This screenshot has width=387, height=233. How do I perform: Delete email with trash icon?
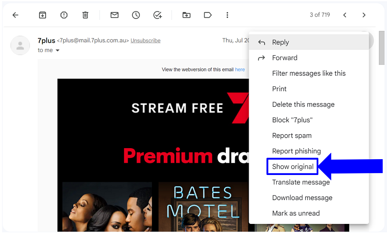(85, 15)
